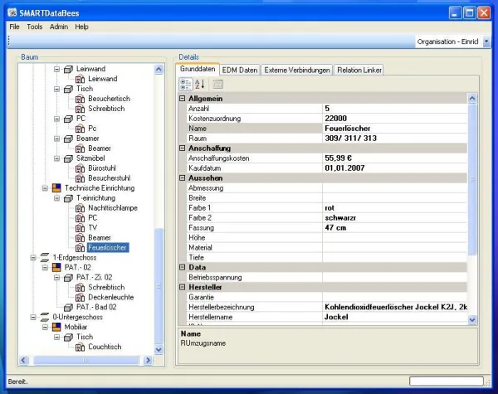Click the Nachttischlampe item icon
The image size is (498, 394).
(80, 208)
